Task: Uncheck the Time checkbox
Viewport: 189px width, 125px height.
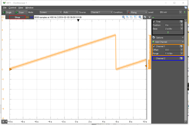Action: click(x=154, y=22)
